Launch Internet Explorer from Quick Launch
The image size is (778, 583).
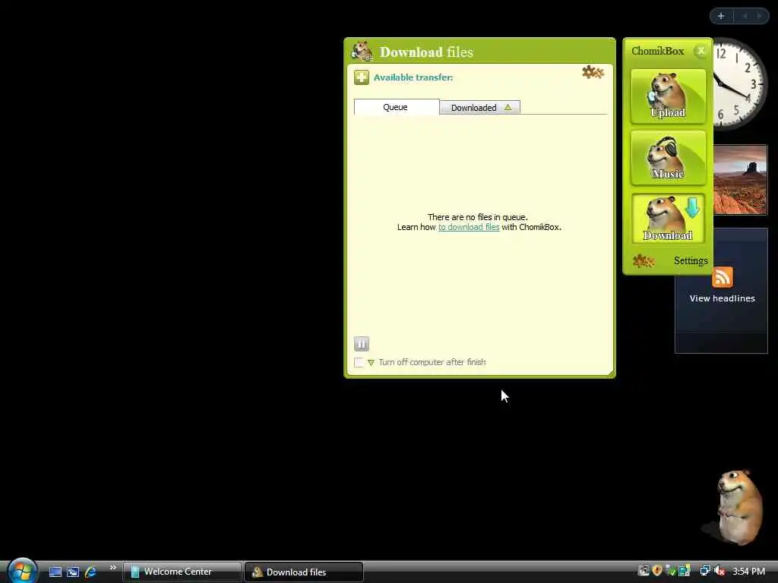pos(90,572)
